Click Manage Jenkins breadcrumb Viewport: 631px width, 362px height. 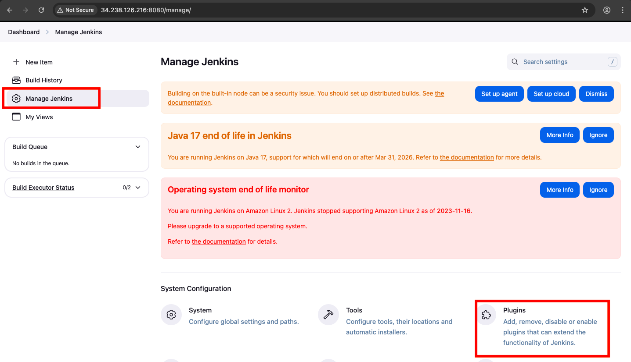pyautogui.click(x=79, y=32)
